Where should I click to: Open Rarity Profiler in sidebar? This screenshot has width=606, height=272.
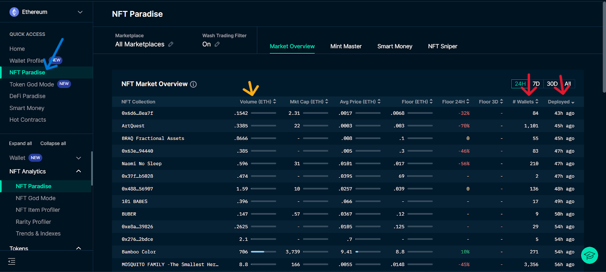click(x=33, y=222)
